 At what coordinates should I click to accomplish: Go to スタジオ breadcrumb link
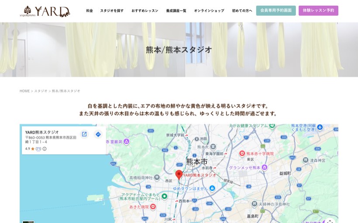[x=41, y=91]
